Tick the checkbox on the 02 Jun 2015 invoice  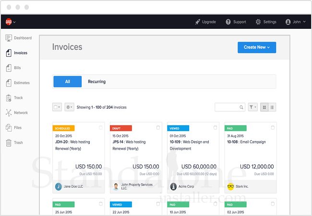[273, 204]
